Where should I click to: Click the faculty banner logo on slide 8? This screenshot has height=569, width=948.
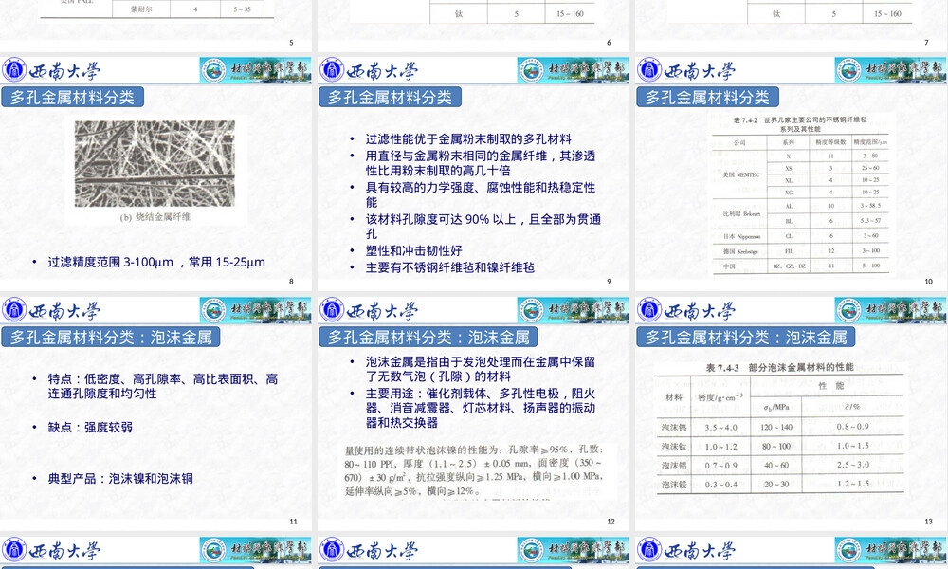(255, 70)
